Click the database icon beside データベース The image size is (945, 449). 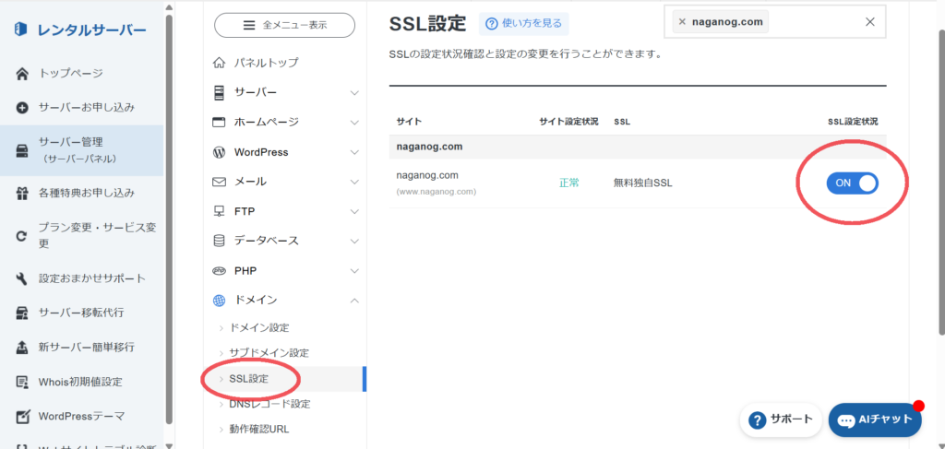pyautogui.click(x=220, y=241)
